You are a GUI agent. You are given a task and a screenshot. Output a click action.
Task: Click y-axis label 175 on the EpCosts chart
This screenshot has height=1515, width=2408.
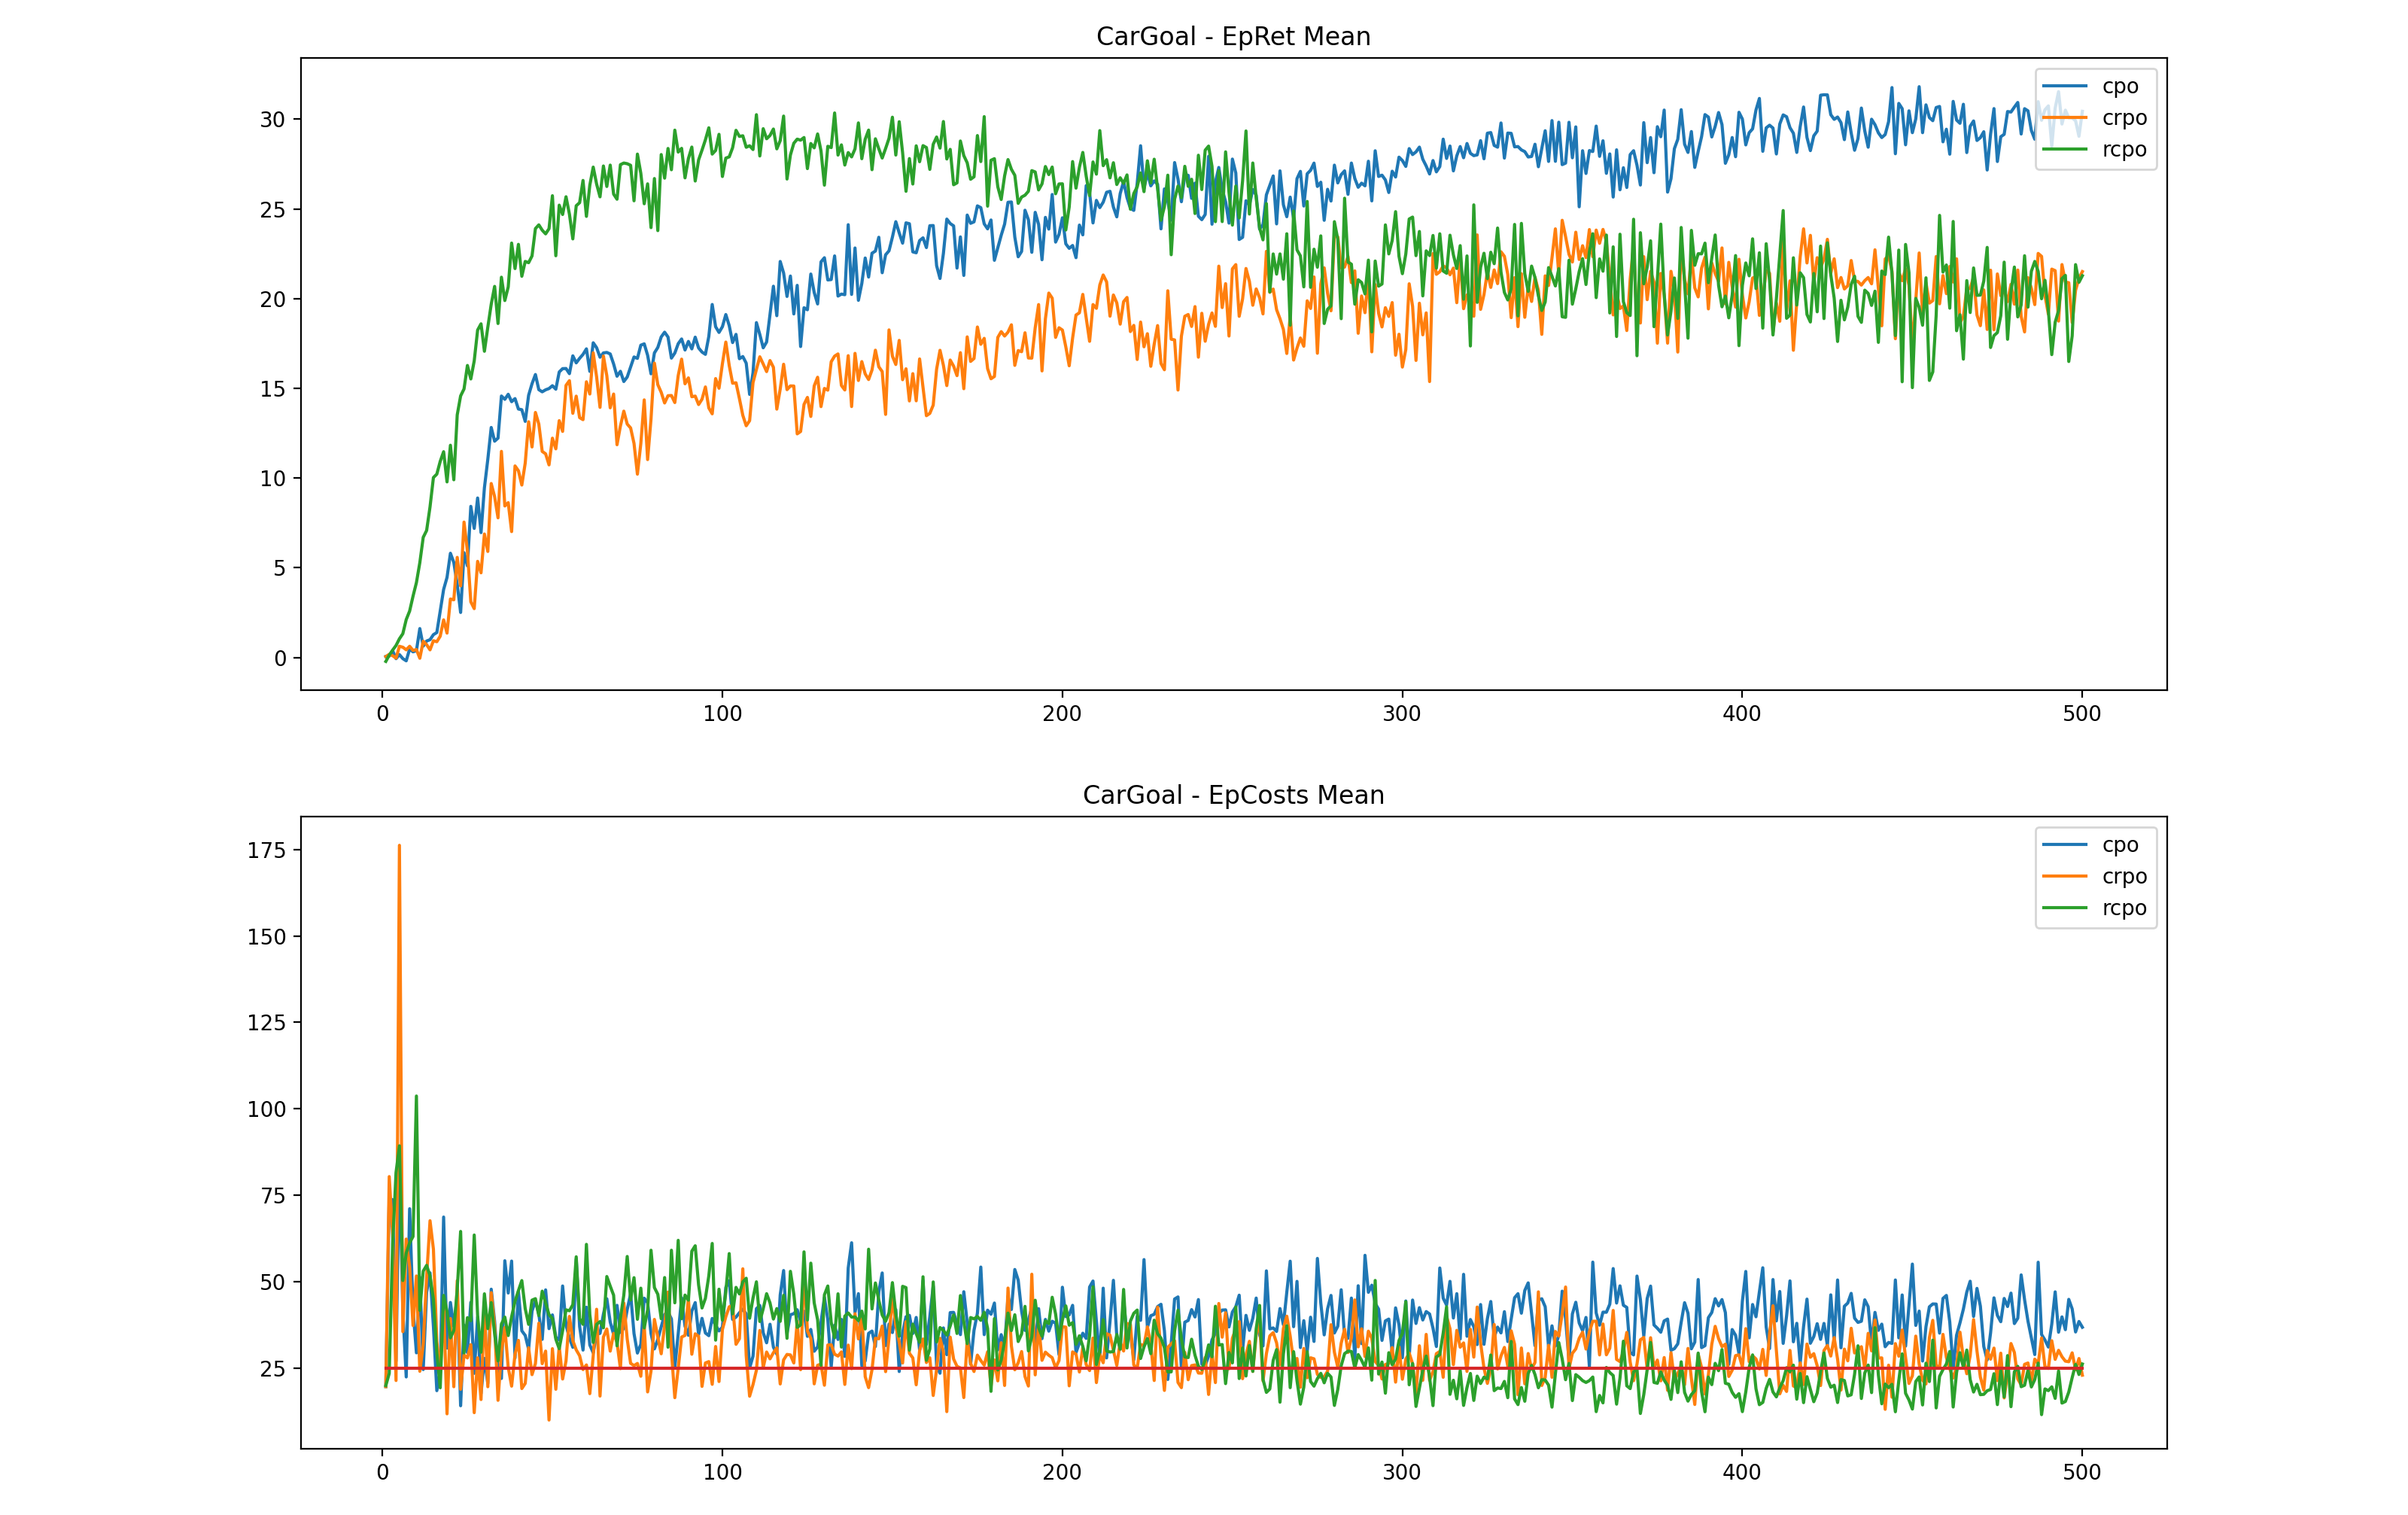(266, 850)
